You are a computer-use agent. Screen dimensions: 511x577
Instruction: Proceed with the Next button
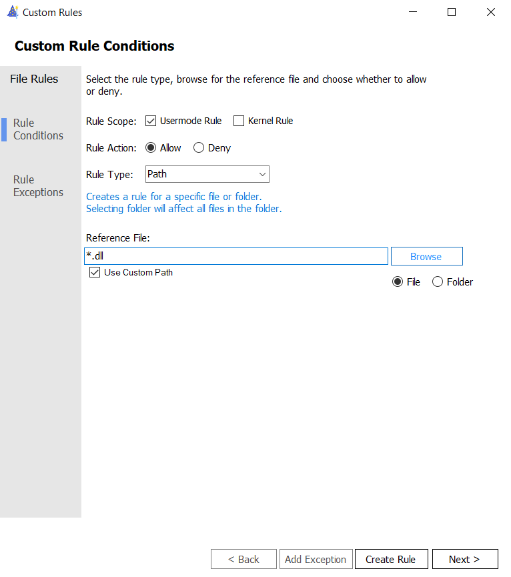(x=464, y=560)
